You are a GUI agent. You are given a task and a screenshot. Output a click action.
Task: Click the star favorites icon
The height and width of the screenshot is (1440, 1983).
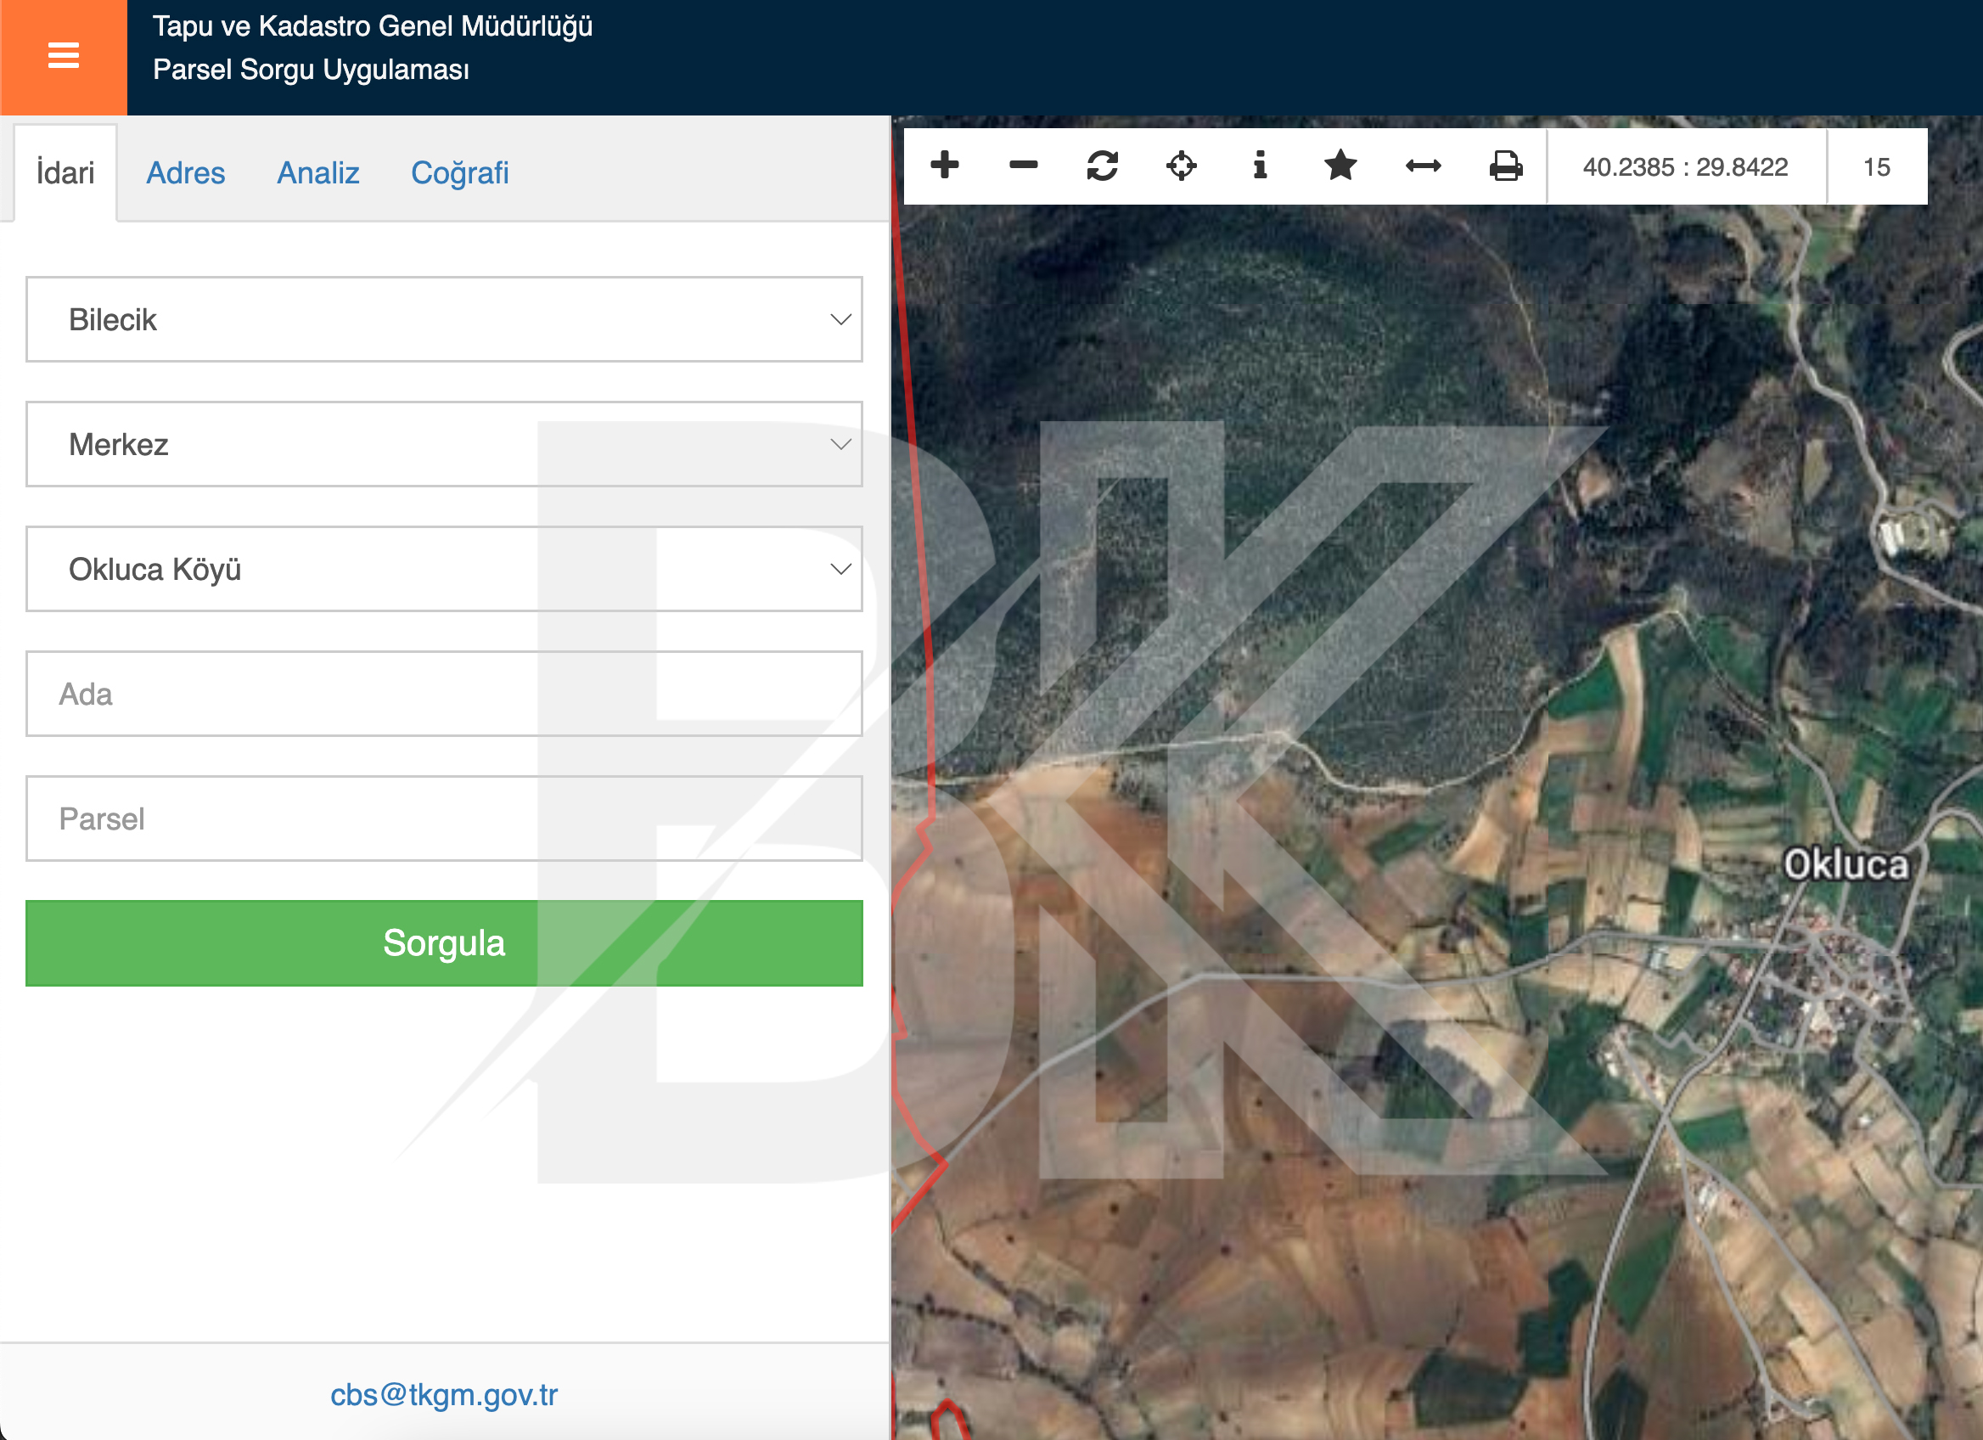[1340, 166]
